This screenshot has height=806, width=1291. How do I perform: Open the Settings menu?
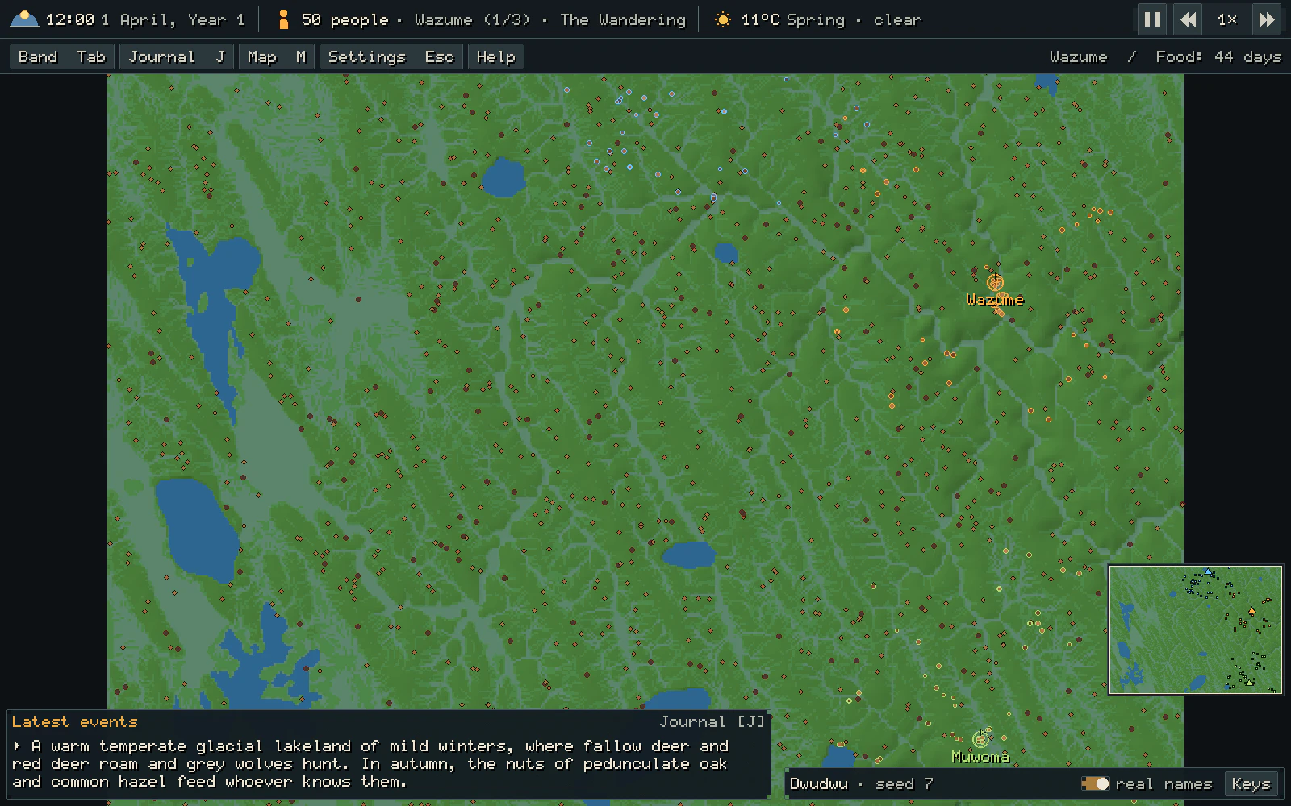click(x=391, y=56)
